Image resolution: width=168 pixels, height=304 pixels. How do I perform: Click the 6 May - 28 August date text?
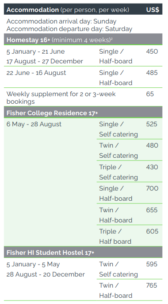tap(34, 124)
